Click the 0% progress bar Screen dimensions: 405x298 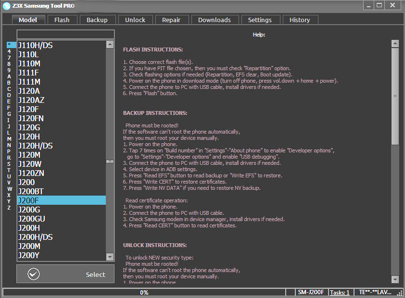(144, 292)
